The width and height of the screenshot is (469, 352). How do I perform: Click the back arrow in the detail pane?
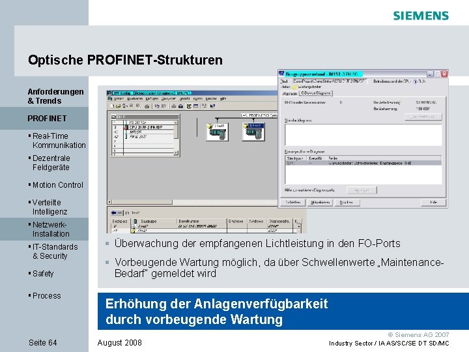[114, 213]
